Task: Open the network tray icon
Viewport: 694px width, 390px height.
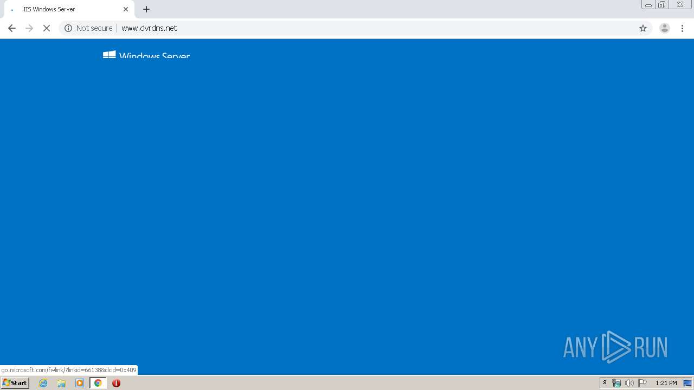Action: pos(616,383)
